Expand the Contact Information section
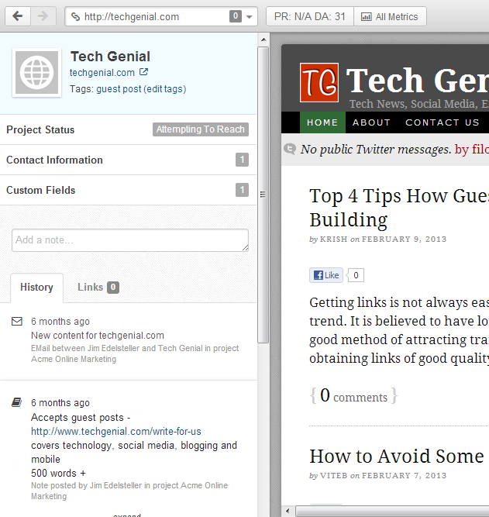Image resolution: width=489 pixels, height=517 pixels. click(128, 160)
